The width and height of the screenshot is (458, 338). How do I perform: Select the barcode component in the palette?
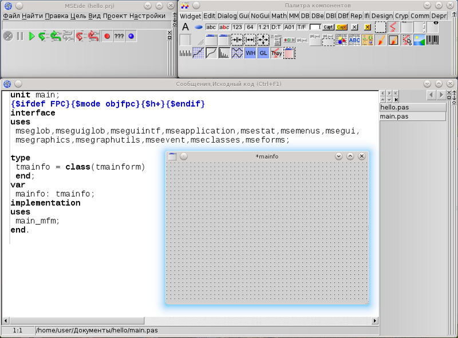(433, 40)
